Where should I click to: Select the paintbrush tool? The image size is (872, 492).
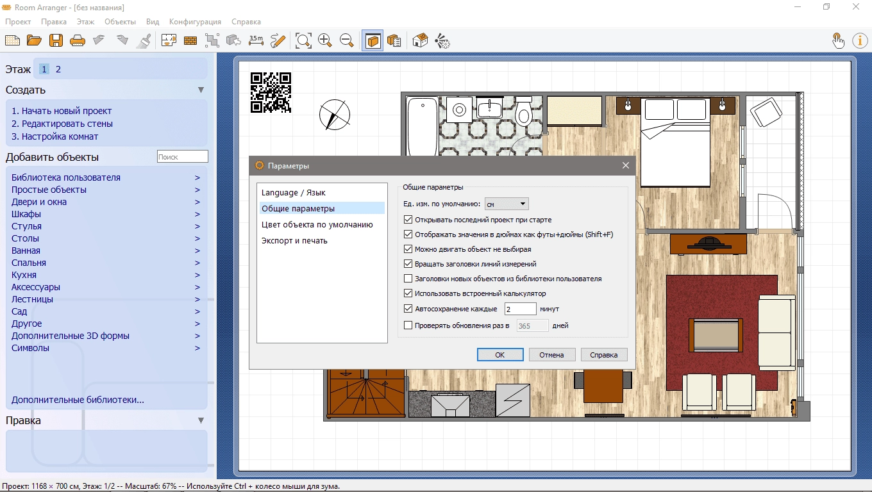(145, 40)
